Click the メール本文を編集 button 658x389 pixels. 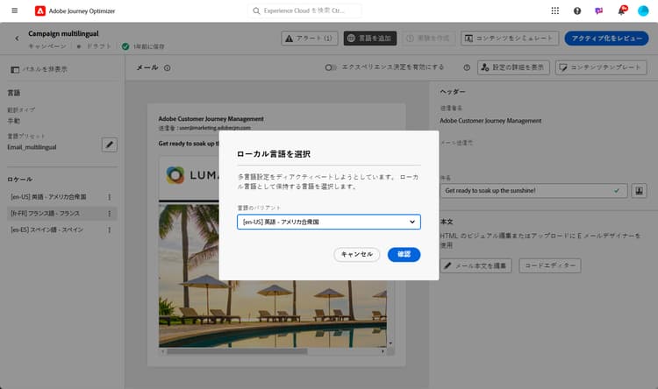(476, 265)
